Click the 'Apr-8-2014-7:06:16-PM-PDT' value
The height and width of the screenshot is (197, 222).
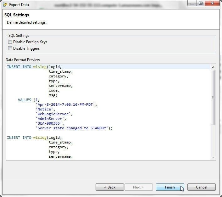(65, 104)
